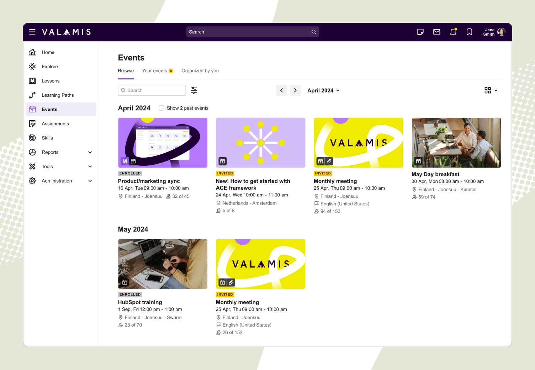Click '26 of 153' attendee count

click(233, 332)
